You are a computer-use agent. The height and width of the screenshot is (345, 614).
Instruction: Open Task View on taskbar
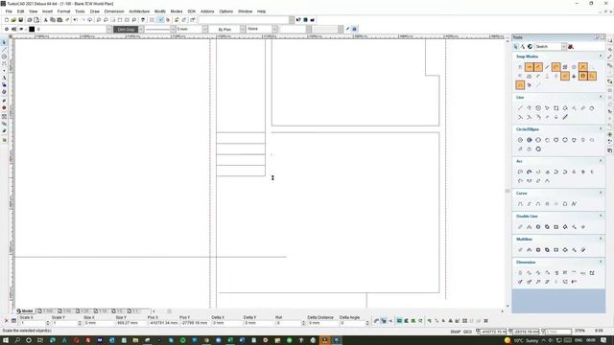click(x=39, y=340)
